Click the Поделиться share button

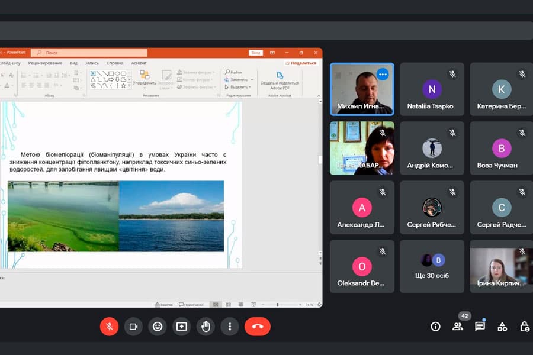pos(301,63)
